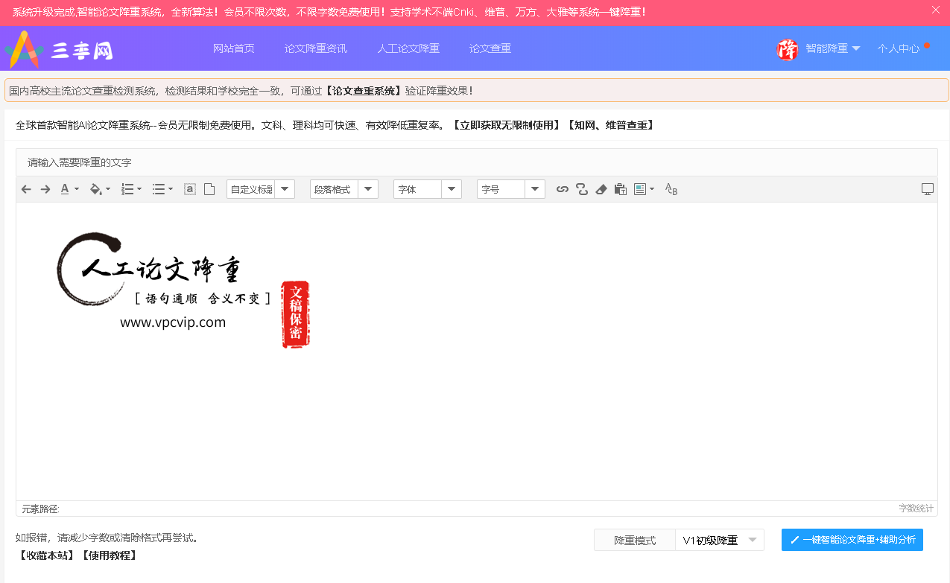Click the 一键智能论文降重+辅助分析 button

(x=852, y=540)
